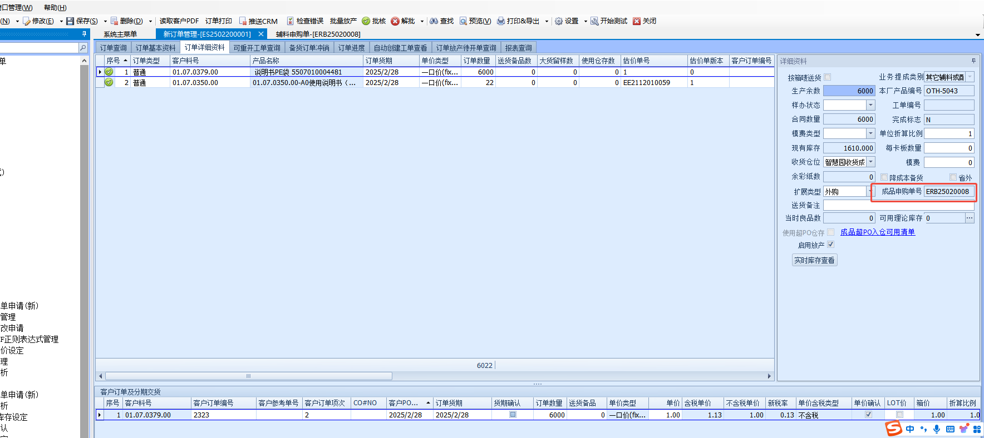The image size is (984, 438).
Task: Click the red 关闭 icon
Action: 637,21
